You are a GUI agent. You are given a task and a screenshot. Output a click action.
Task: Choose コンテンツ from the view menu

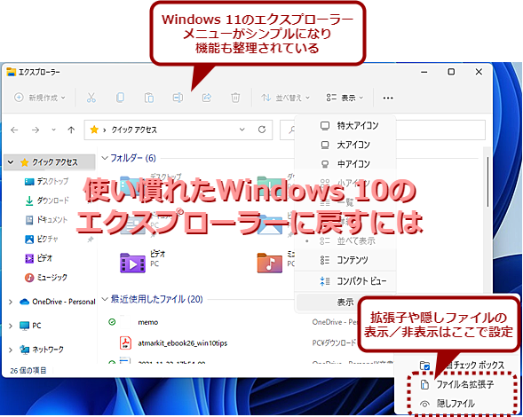(345, 260)
